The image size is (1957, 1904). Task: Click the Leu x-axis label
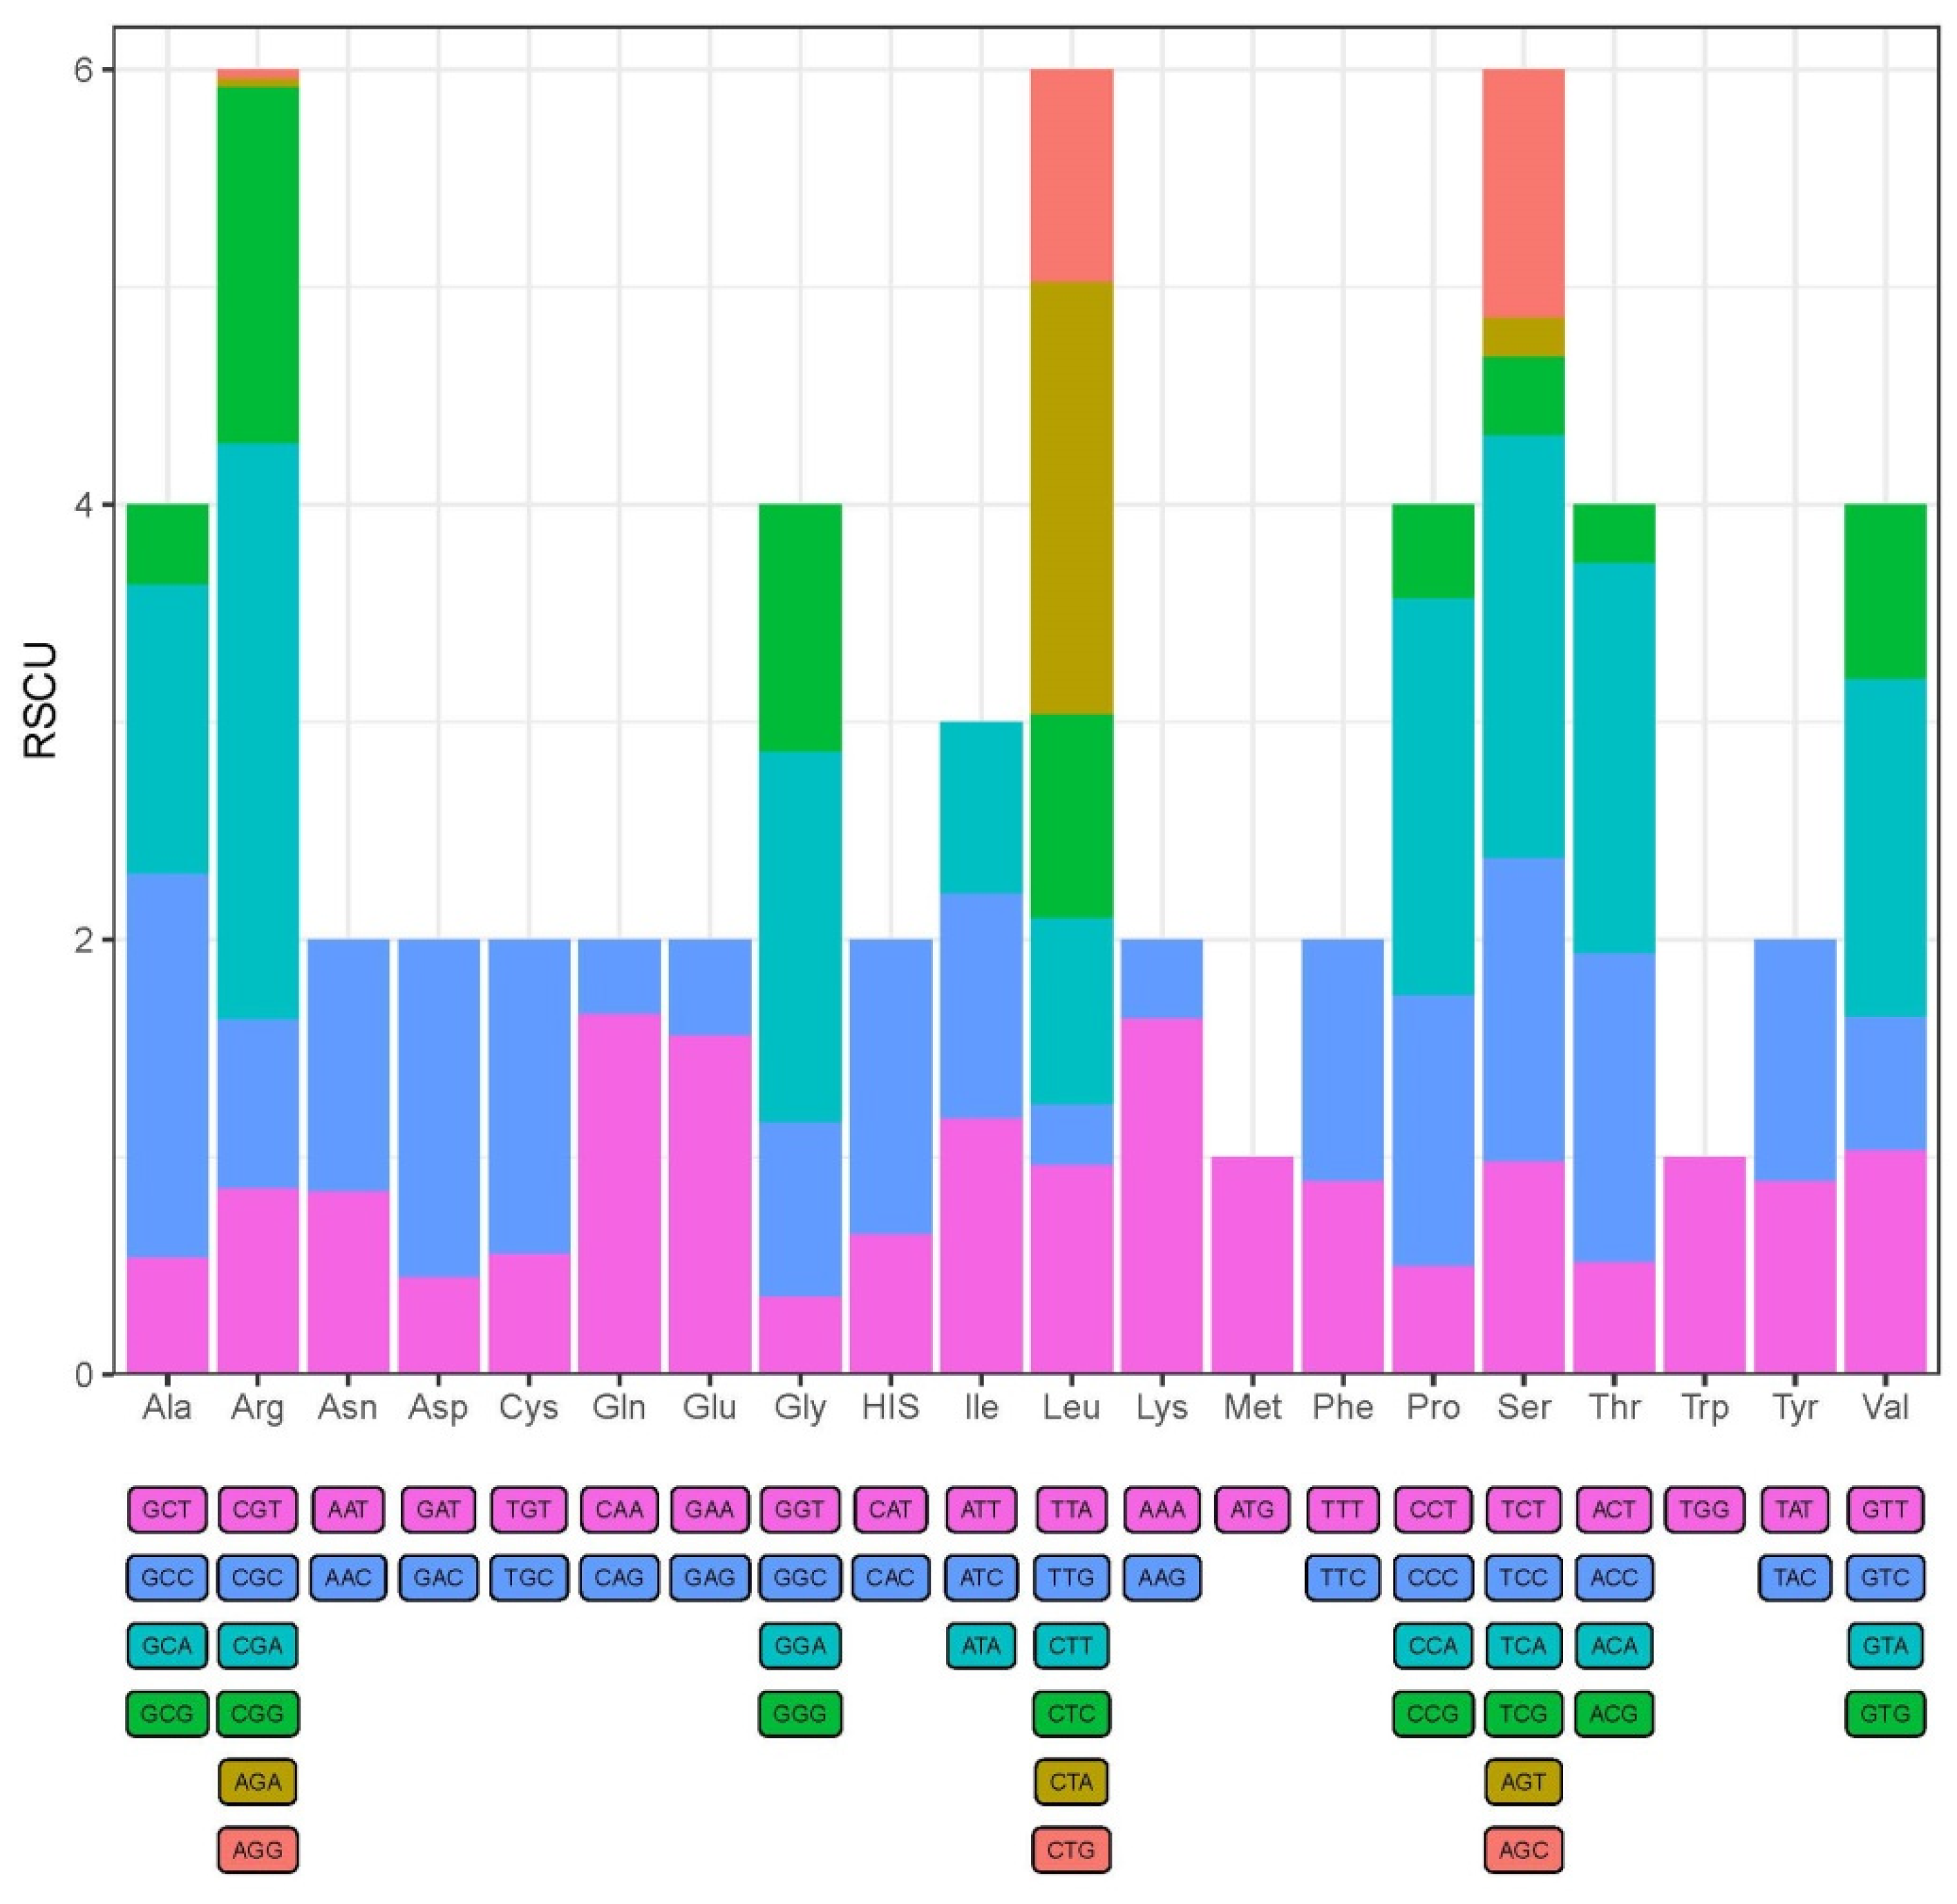point(1070,1407)
